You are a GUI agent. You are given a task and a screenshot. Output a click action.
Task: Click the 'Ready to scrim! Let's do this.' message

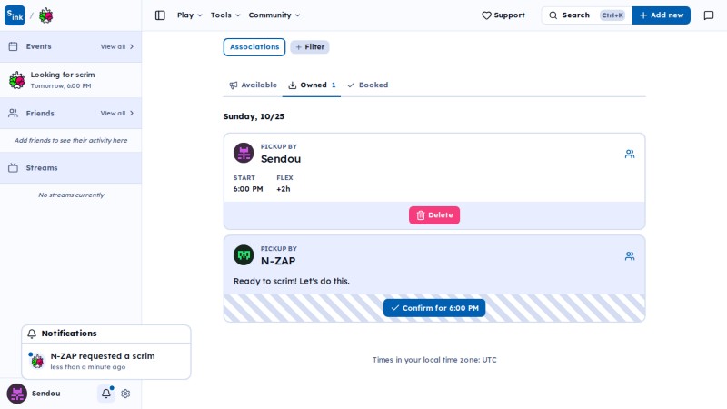[291, 281]
